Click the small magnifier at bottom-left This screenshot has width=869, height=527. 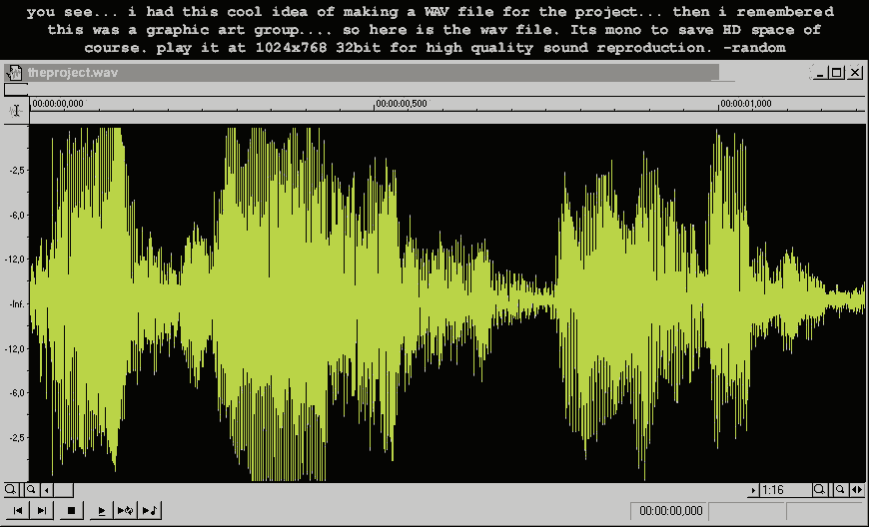tap(32, 490)
